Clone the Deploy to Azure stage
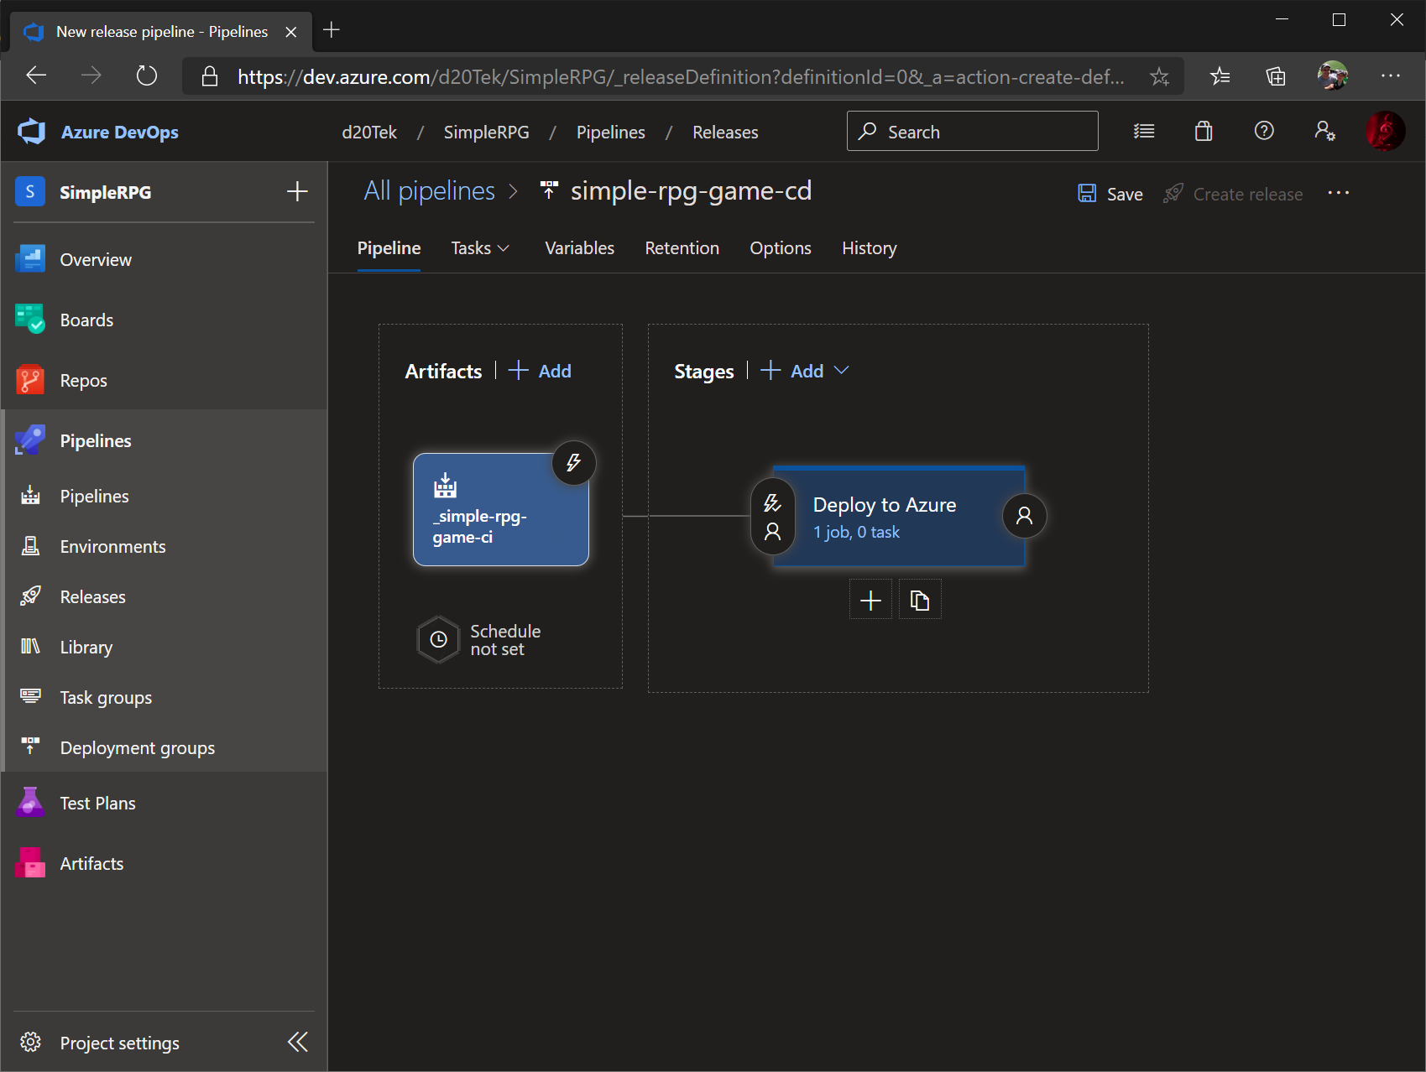The image size is (1426, 1072). [920, 599]
